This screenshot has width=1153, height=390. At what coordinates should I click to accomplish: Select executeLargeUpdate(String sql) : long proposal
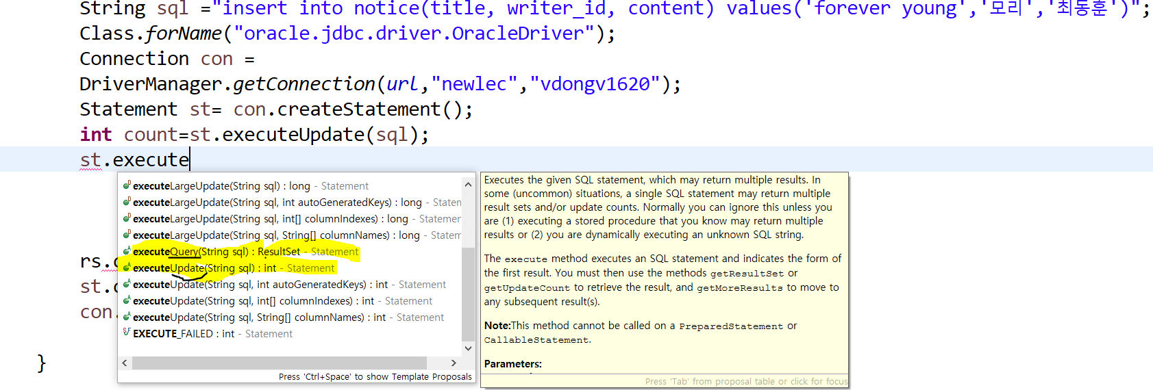pos(290,186)
